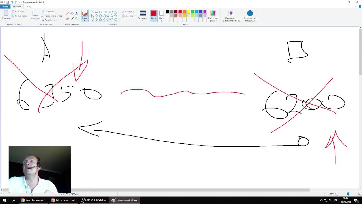Open Изменение цветов color editor
This screenshot has height=204, width=362.
coord(213,16)
